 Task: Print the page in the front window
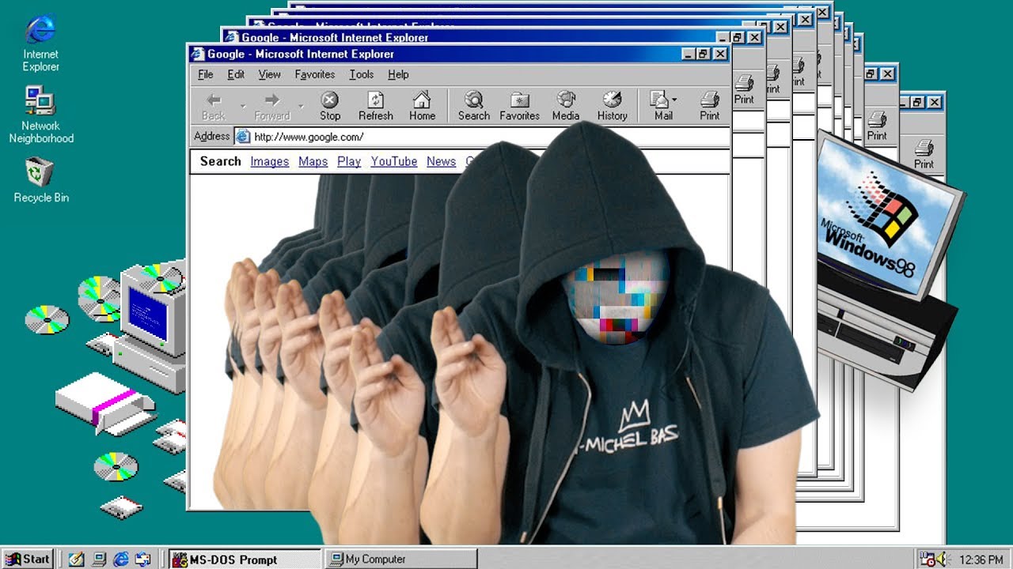pyautogui.click(x=710, y=107)
